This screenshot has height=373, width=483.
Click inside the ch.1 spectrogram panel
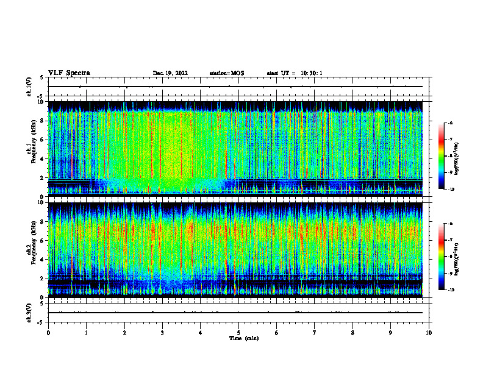(235, 149)
